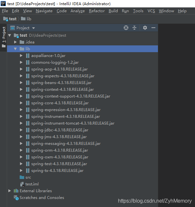Open the View menu
The width and height of the screenshot is (195, 207).
click(x=27, y=11)
